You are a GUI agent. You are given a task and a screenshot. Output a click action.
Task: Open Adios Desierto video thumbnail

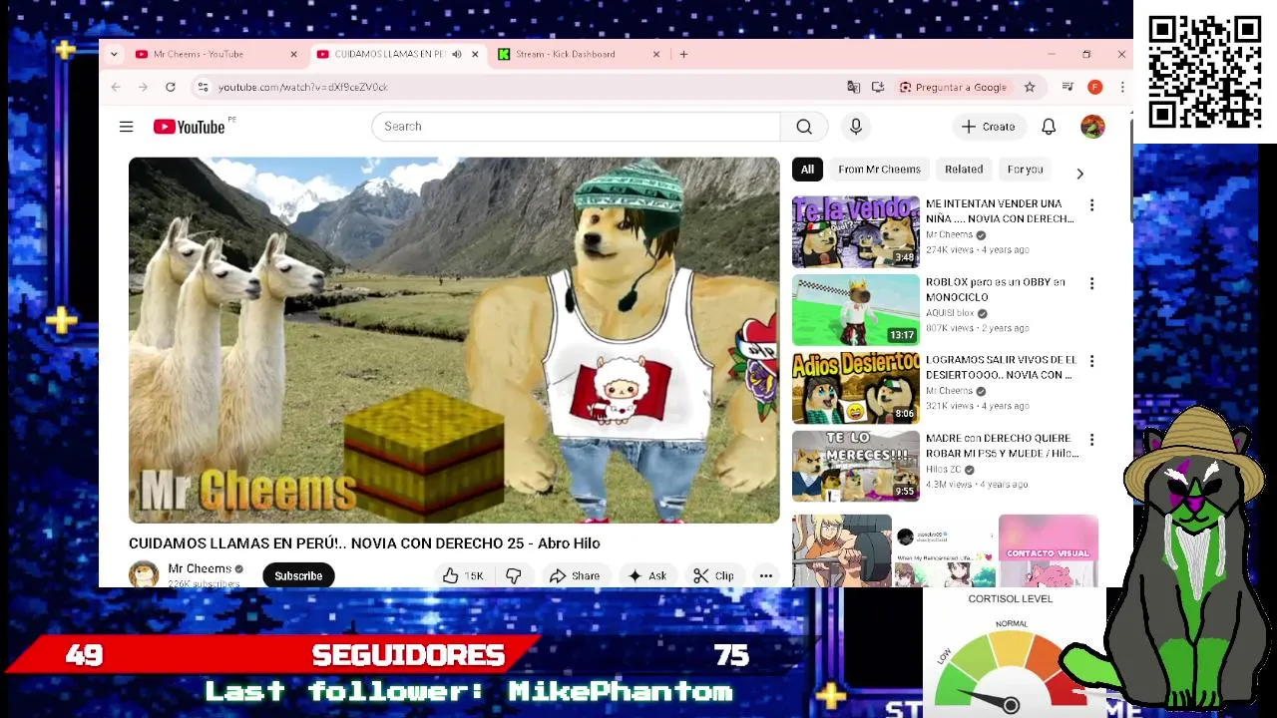(x=856, y=388)
